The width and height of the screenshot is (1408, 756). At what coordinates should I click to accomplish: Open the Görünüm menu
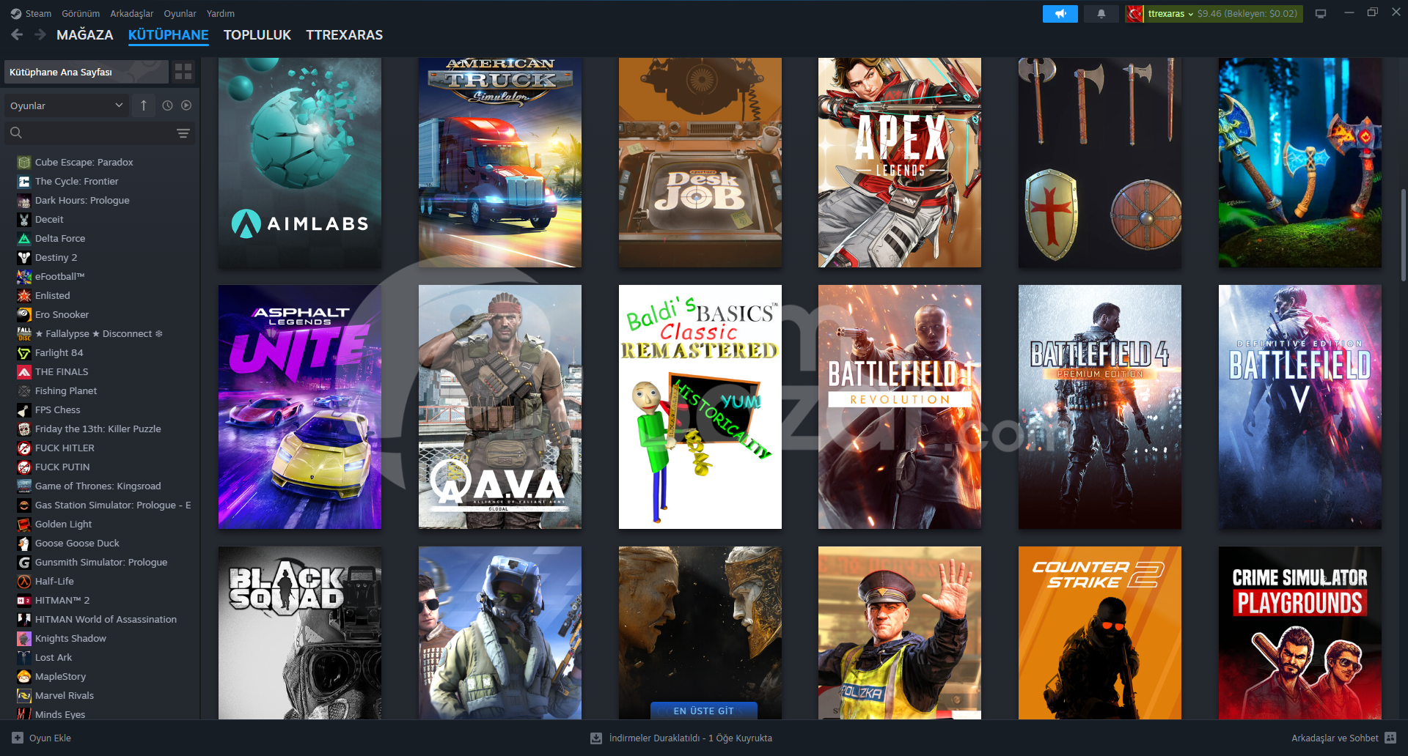point(81,13)
